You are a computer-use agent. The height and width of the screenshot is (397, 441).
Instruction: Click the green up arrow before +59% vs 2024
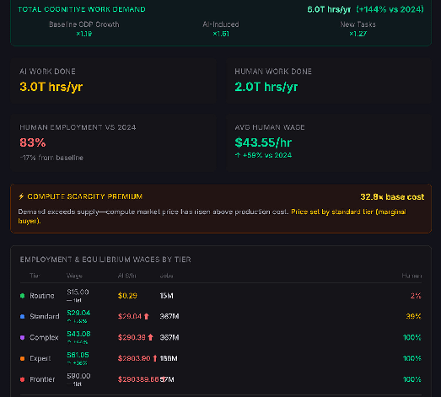pyautogui.click(x=238, y=155)
